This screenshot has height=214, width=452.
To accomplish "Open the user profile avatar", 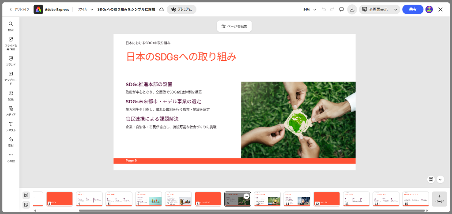I will [429, 10].
